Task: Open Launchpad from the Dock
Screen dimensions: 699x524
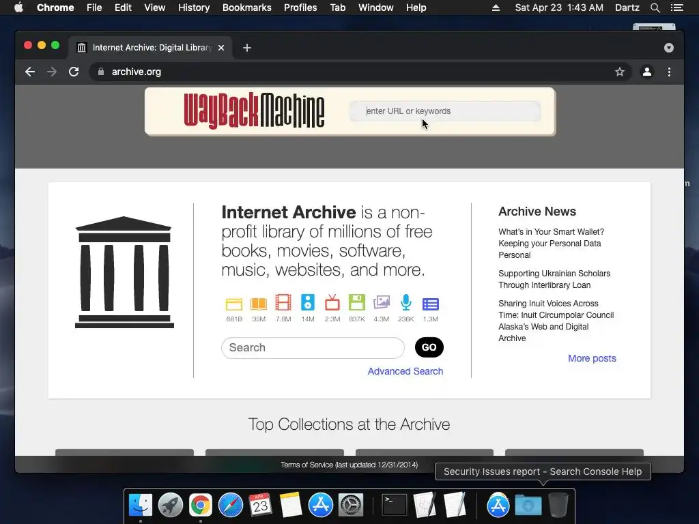Action: tap(170, 506)
